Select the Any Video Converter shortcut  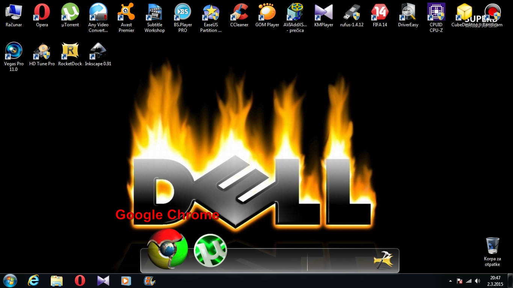click(x=98, y=18)
